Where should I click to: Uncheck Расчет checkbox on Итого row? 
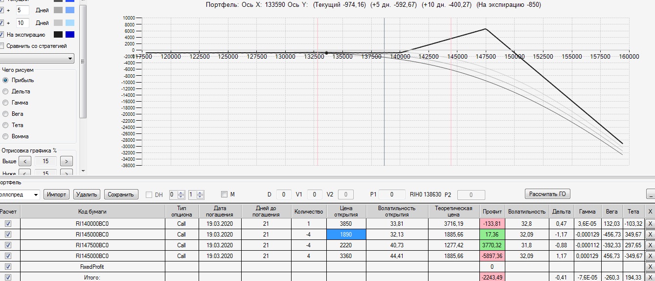coord(8,277)
